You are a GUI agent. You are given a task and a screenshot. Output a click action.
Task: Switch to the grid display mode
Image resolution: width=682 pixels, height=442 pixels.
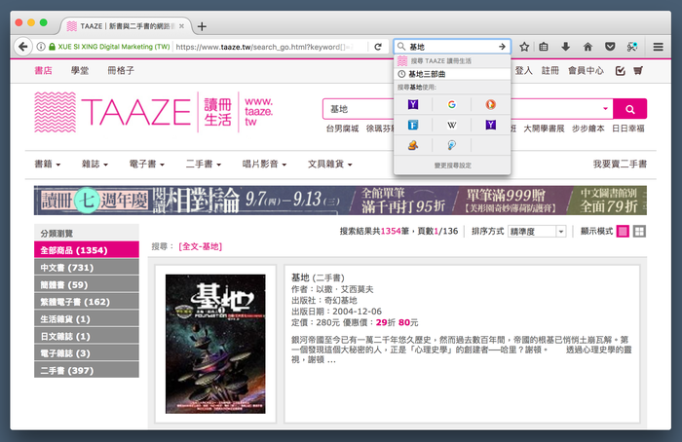coord(639,231)
